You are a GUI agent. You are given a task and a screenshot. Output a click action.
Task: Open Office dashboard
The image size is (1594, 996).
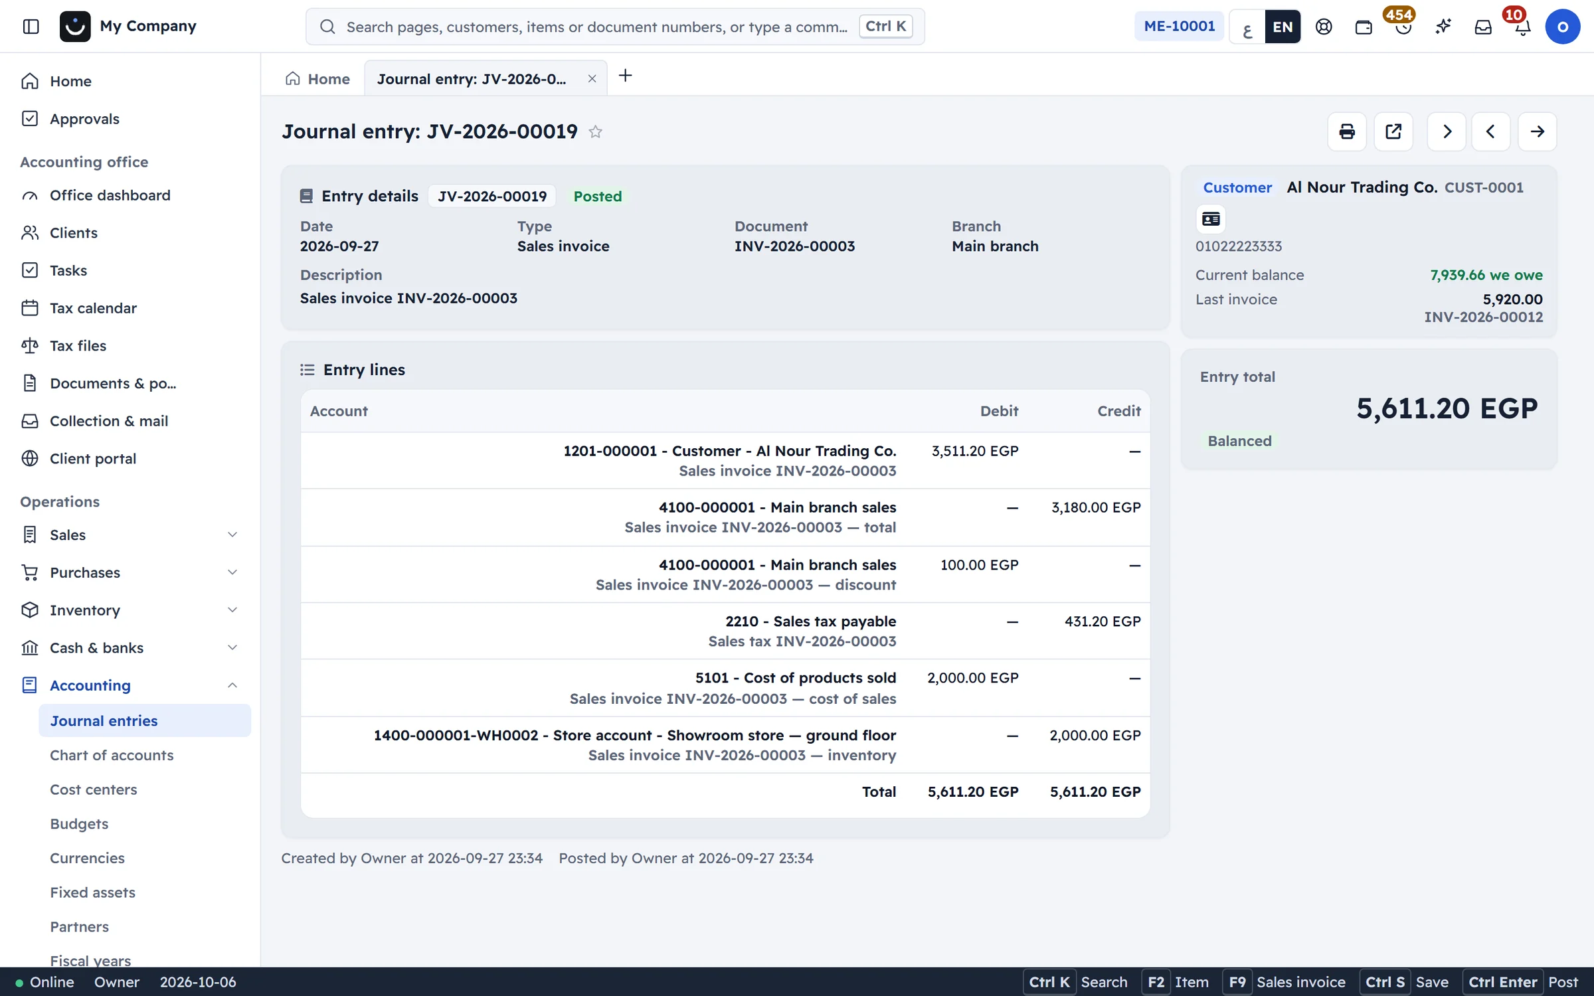click(110, 195)
